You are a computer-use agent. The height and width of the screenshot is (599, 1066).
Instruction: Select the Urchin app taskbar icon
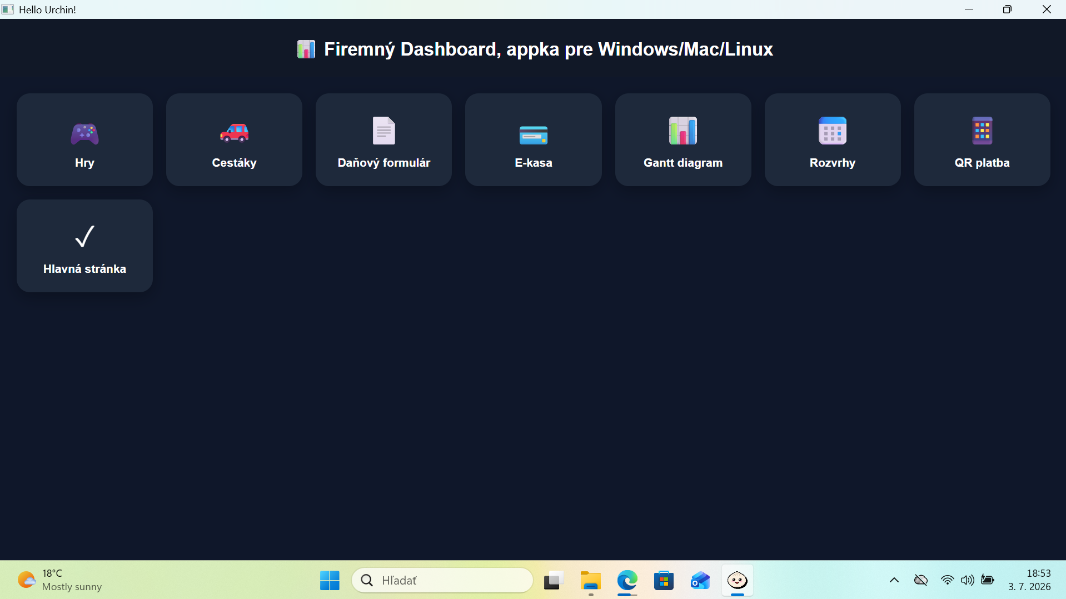737,580
